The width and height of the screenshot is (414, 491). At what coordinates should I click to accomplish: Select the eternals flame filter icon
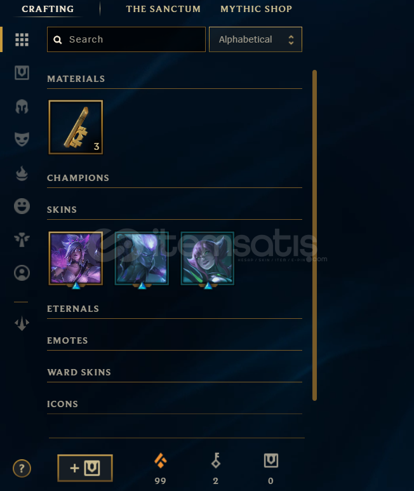(22, 173)
